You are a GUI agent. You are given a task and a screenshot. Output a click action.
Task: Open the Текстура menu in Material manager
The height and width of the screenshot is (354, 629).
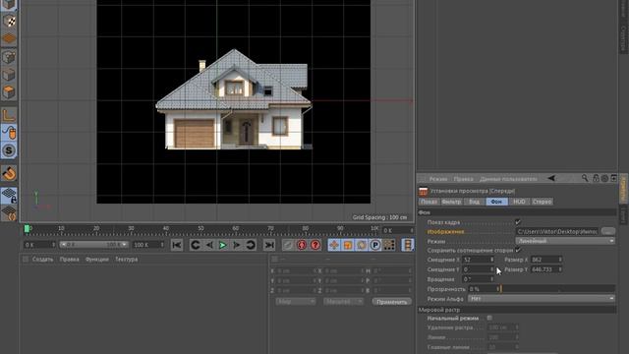(x=127, y=260)
